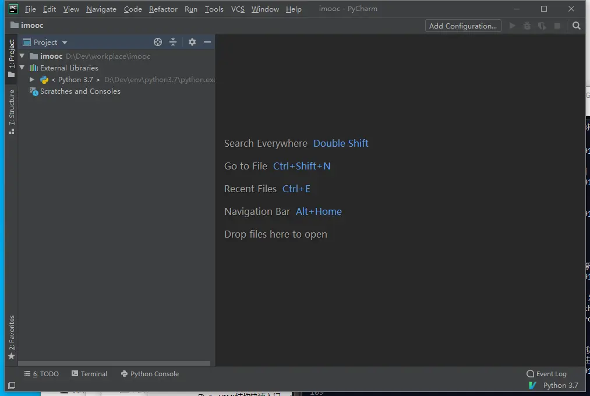
Task: Click the Structure tab icon
Action: point(11,131)
